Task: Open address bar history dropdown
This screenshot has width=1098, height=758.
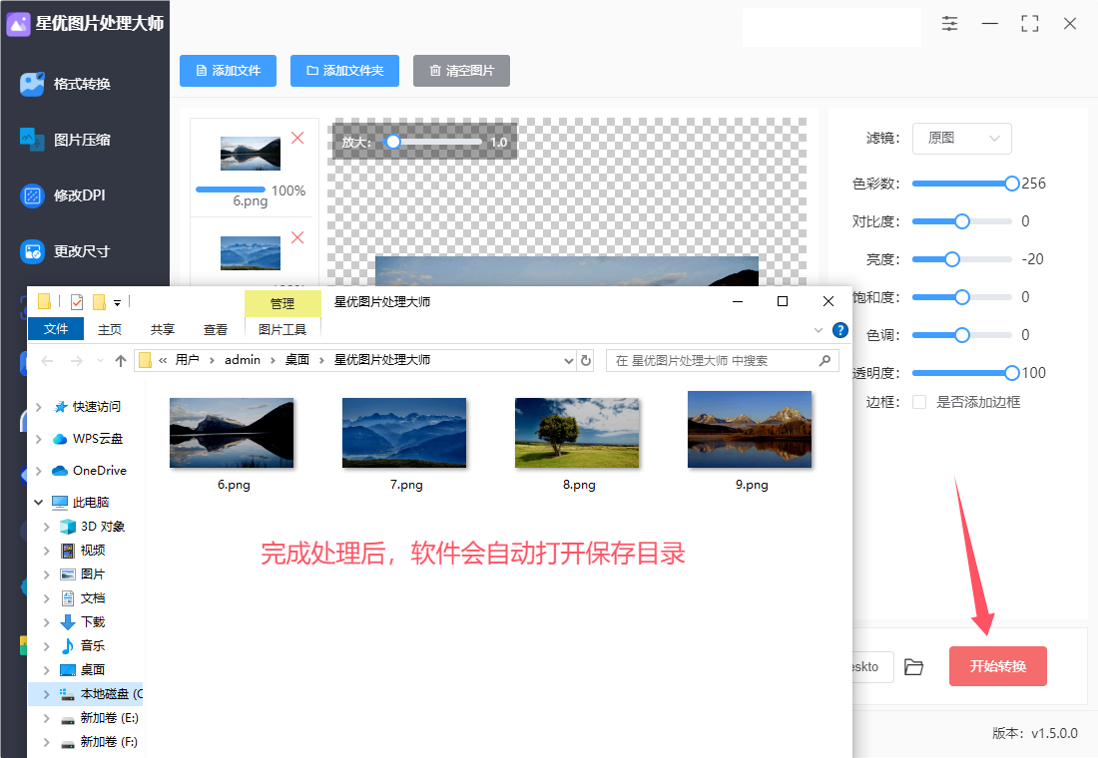Action: 569,360
